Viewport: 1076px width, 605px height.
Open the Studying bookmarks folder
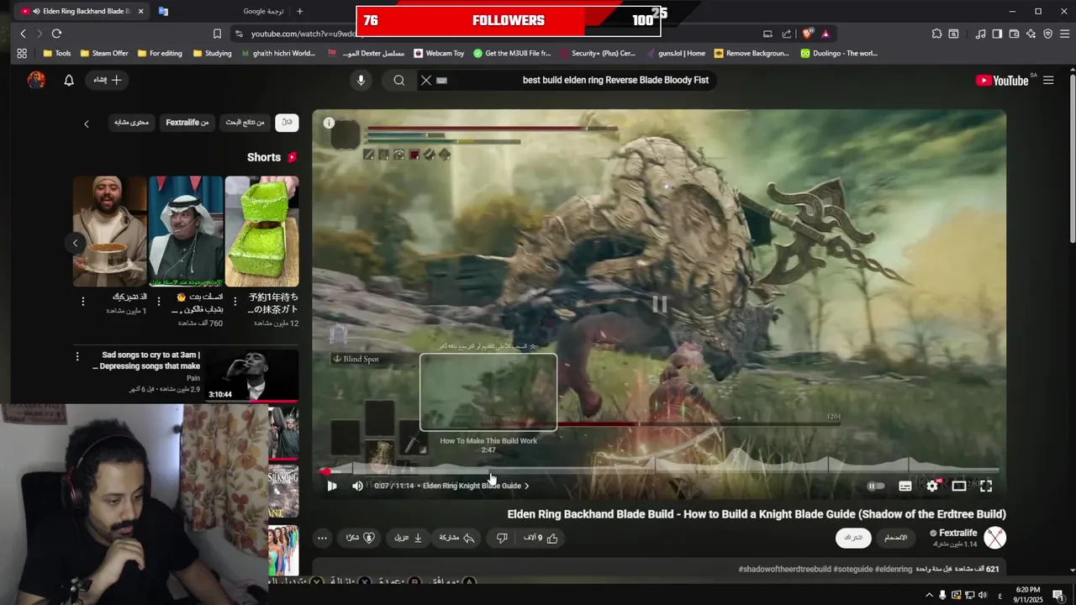pos(212,53)
